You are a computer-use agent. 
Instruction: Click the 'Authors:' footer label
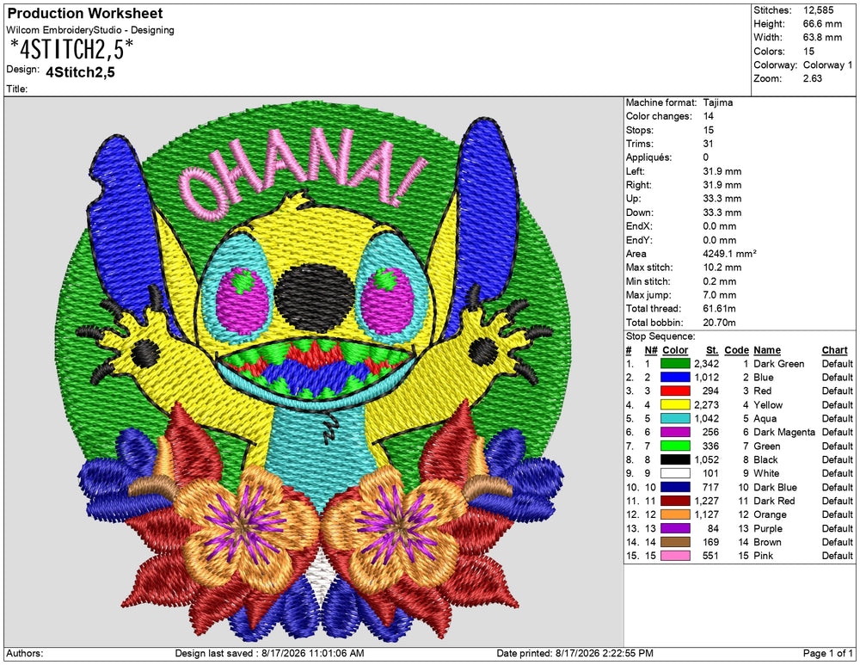(x=25, y=654)
